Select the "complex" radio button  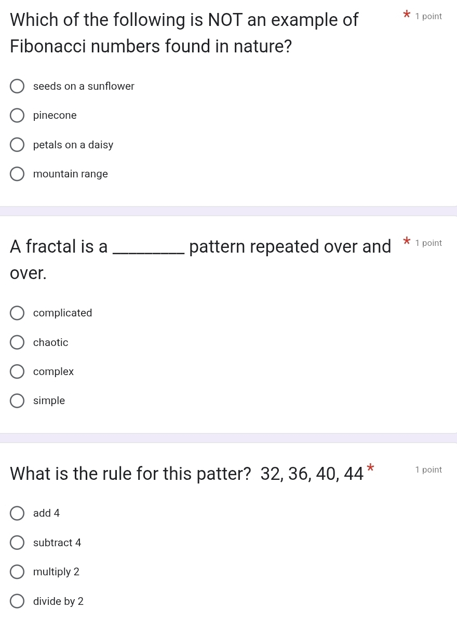(17, 371)
